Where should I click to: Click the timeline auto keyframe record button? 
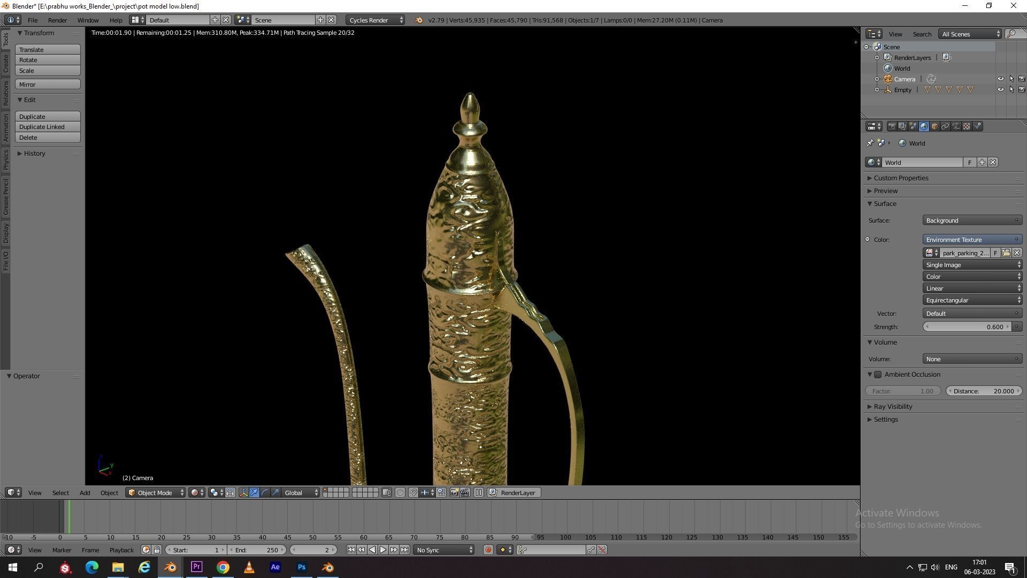click(488, 550)
